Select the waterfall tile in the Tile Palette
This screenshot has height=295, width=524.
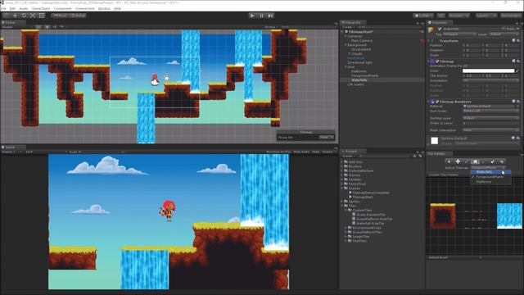[509, 216]
